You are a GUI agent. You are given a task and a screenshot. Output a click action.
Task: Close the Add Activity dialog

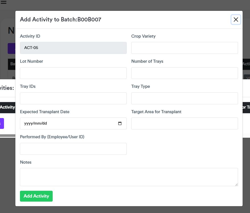[236, 19]
